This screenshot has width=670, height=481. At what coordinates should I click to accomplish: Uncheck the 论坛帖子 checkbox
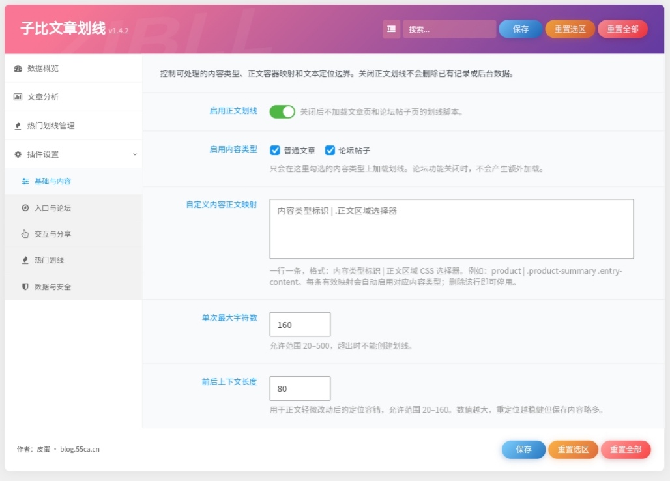click(330, 151)
